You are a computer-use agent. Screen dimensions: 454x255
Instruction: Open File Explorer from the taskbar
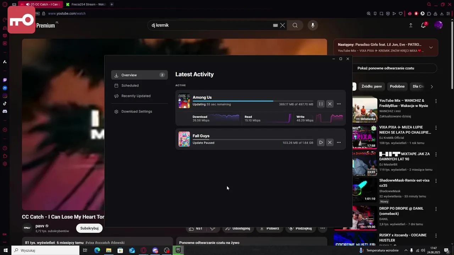pyautogui.click(x=109, y=250)
